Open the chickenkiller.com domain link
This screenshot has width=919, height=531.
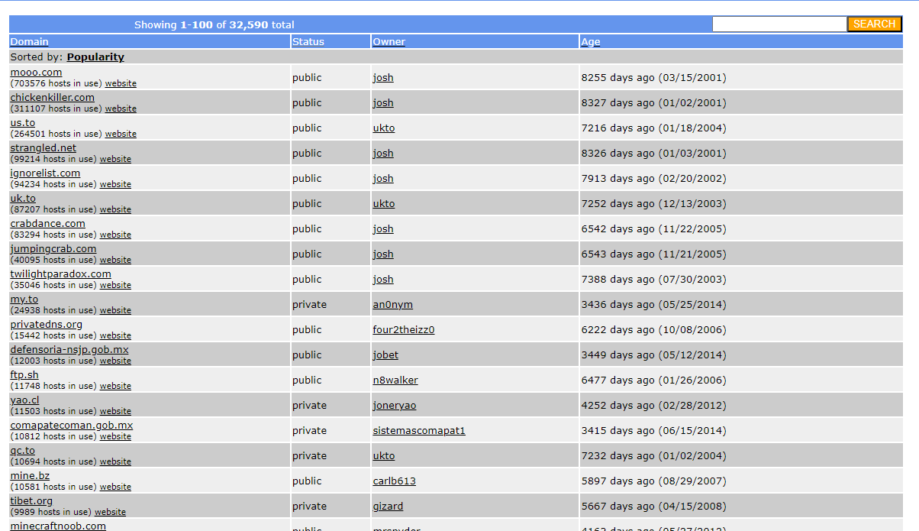[x=52, y=98]
